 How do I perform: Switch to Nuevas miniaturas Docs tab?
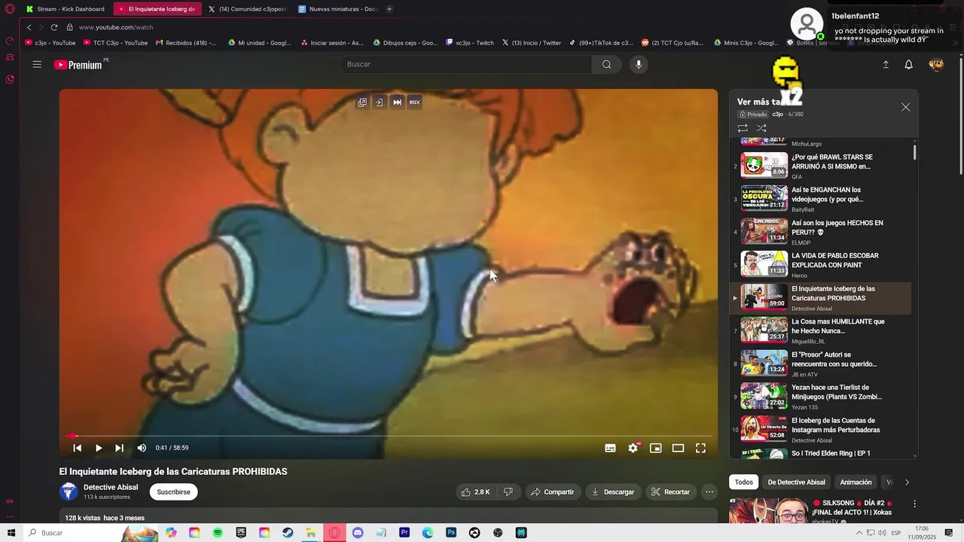(x=338, y=9)
